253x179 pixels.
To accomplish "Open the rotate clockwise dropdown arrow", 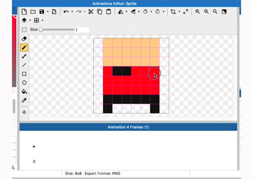I will click(x=163, y=12).
